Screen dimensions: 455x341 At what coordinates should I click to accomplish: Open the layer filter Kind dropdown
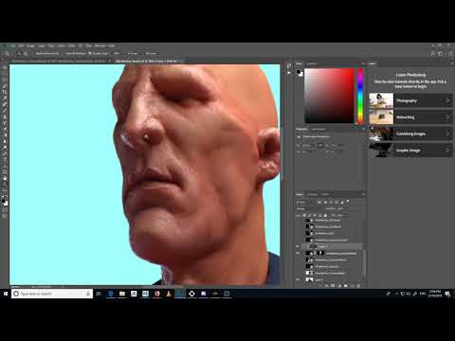306,202
